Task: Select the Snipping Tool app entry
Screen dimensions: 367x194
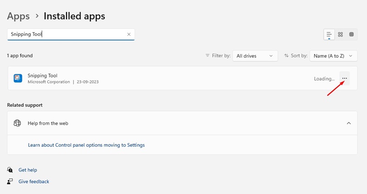Action: [183, 78]
